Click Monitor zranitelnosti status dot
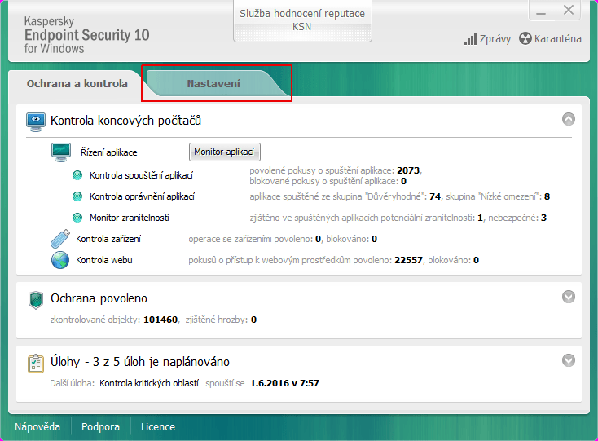 click(x=77, y=218)
